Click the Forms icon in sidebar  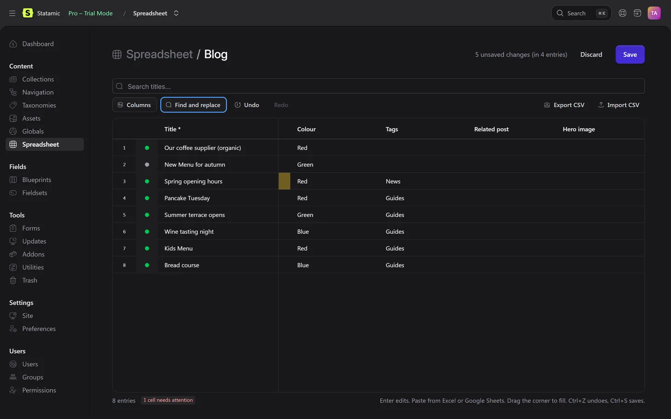[x=13, y=228]
